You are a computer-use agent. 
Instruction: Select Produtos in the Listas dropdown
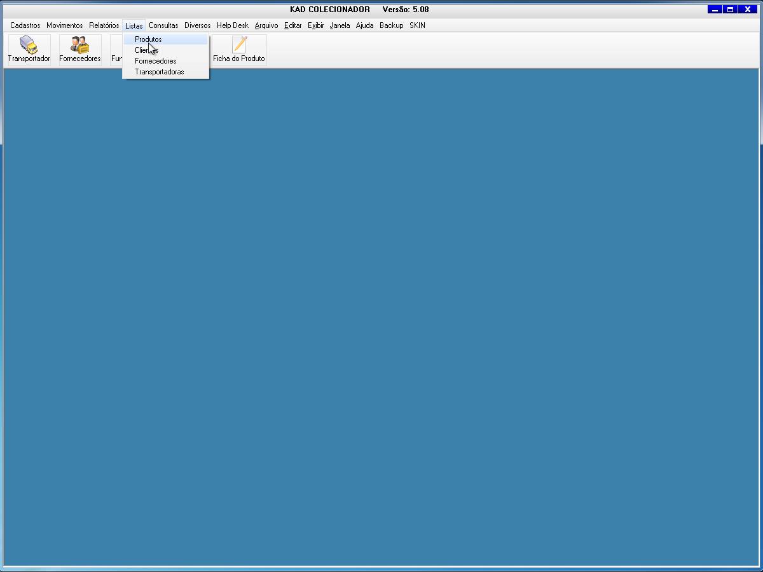pos(165,39)
